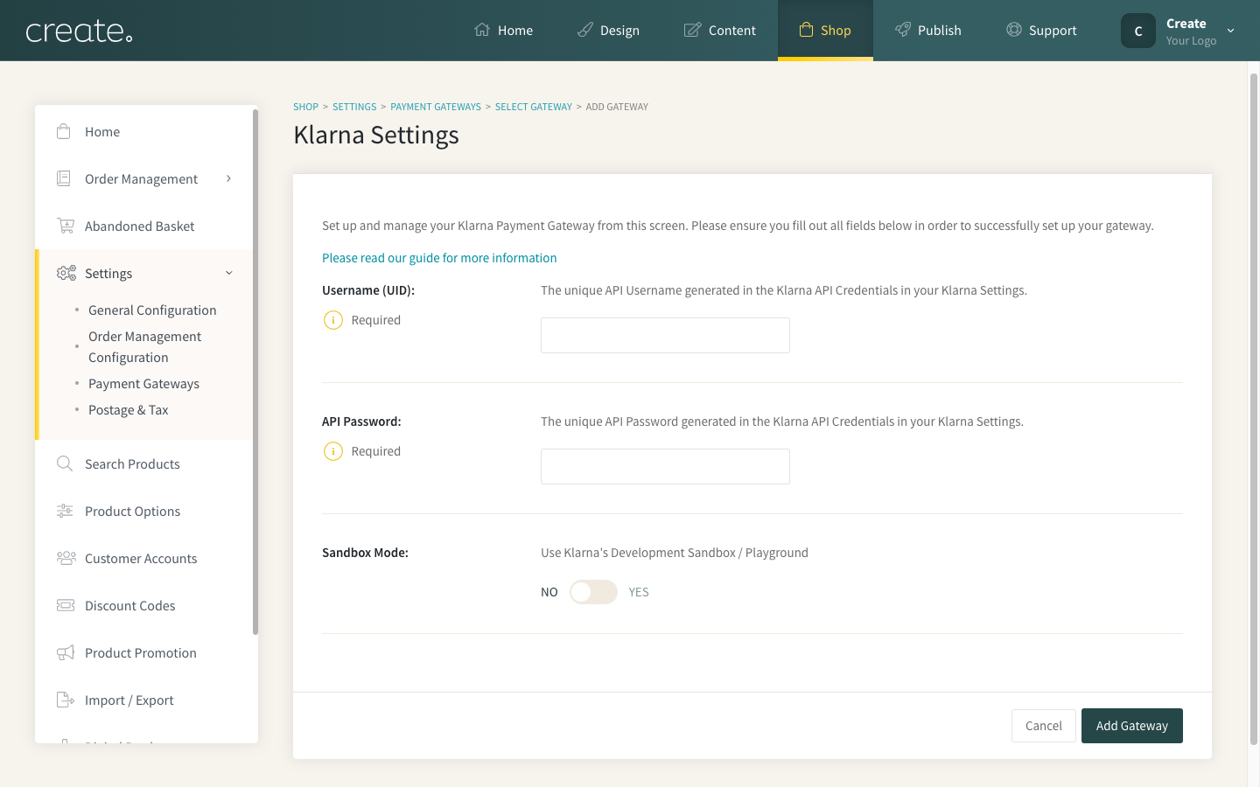Go to SELECT GATEWAY breadcrumb
The height and width of the screenshot is (787, 1260).
pyautogui.click(x=534, y=107)
